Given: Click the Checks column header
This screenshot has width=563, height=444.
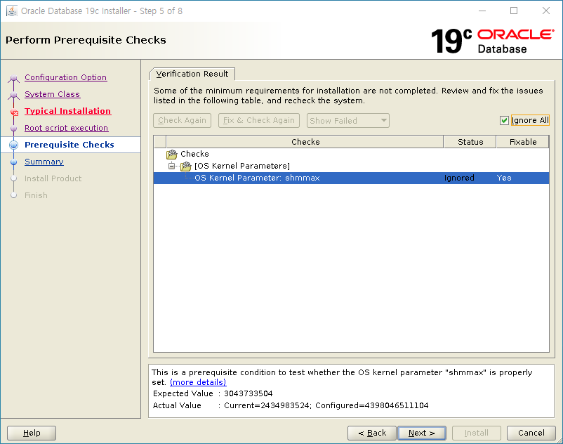Looking at the screenshot, I should (305, 142).
